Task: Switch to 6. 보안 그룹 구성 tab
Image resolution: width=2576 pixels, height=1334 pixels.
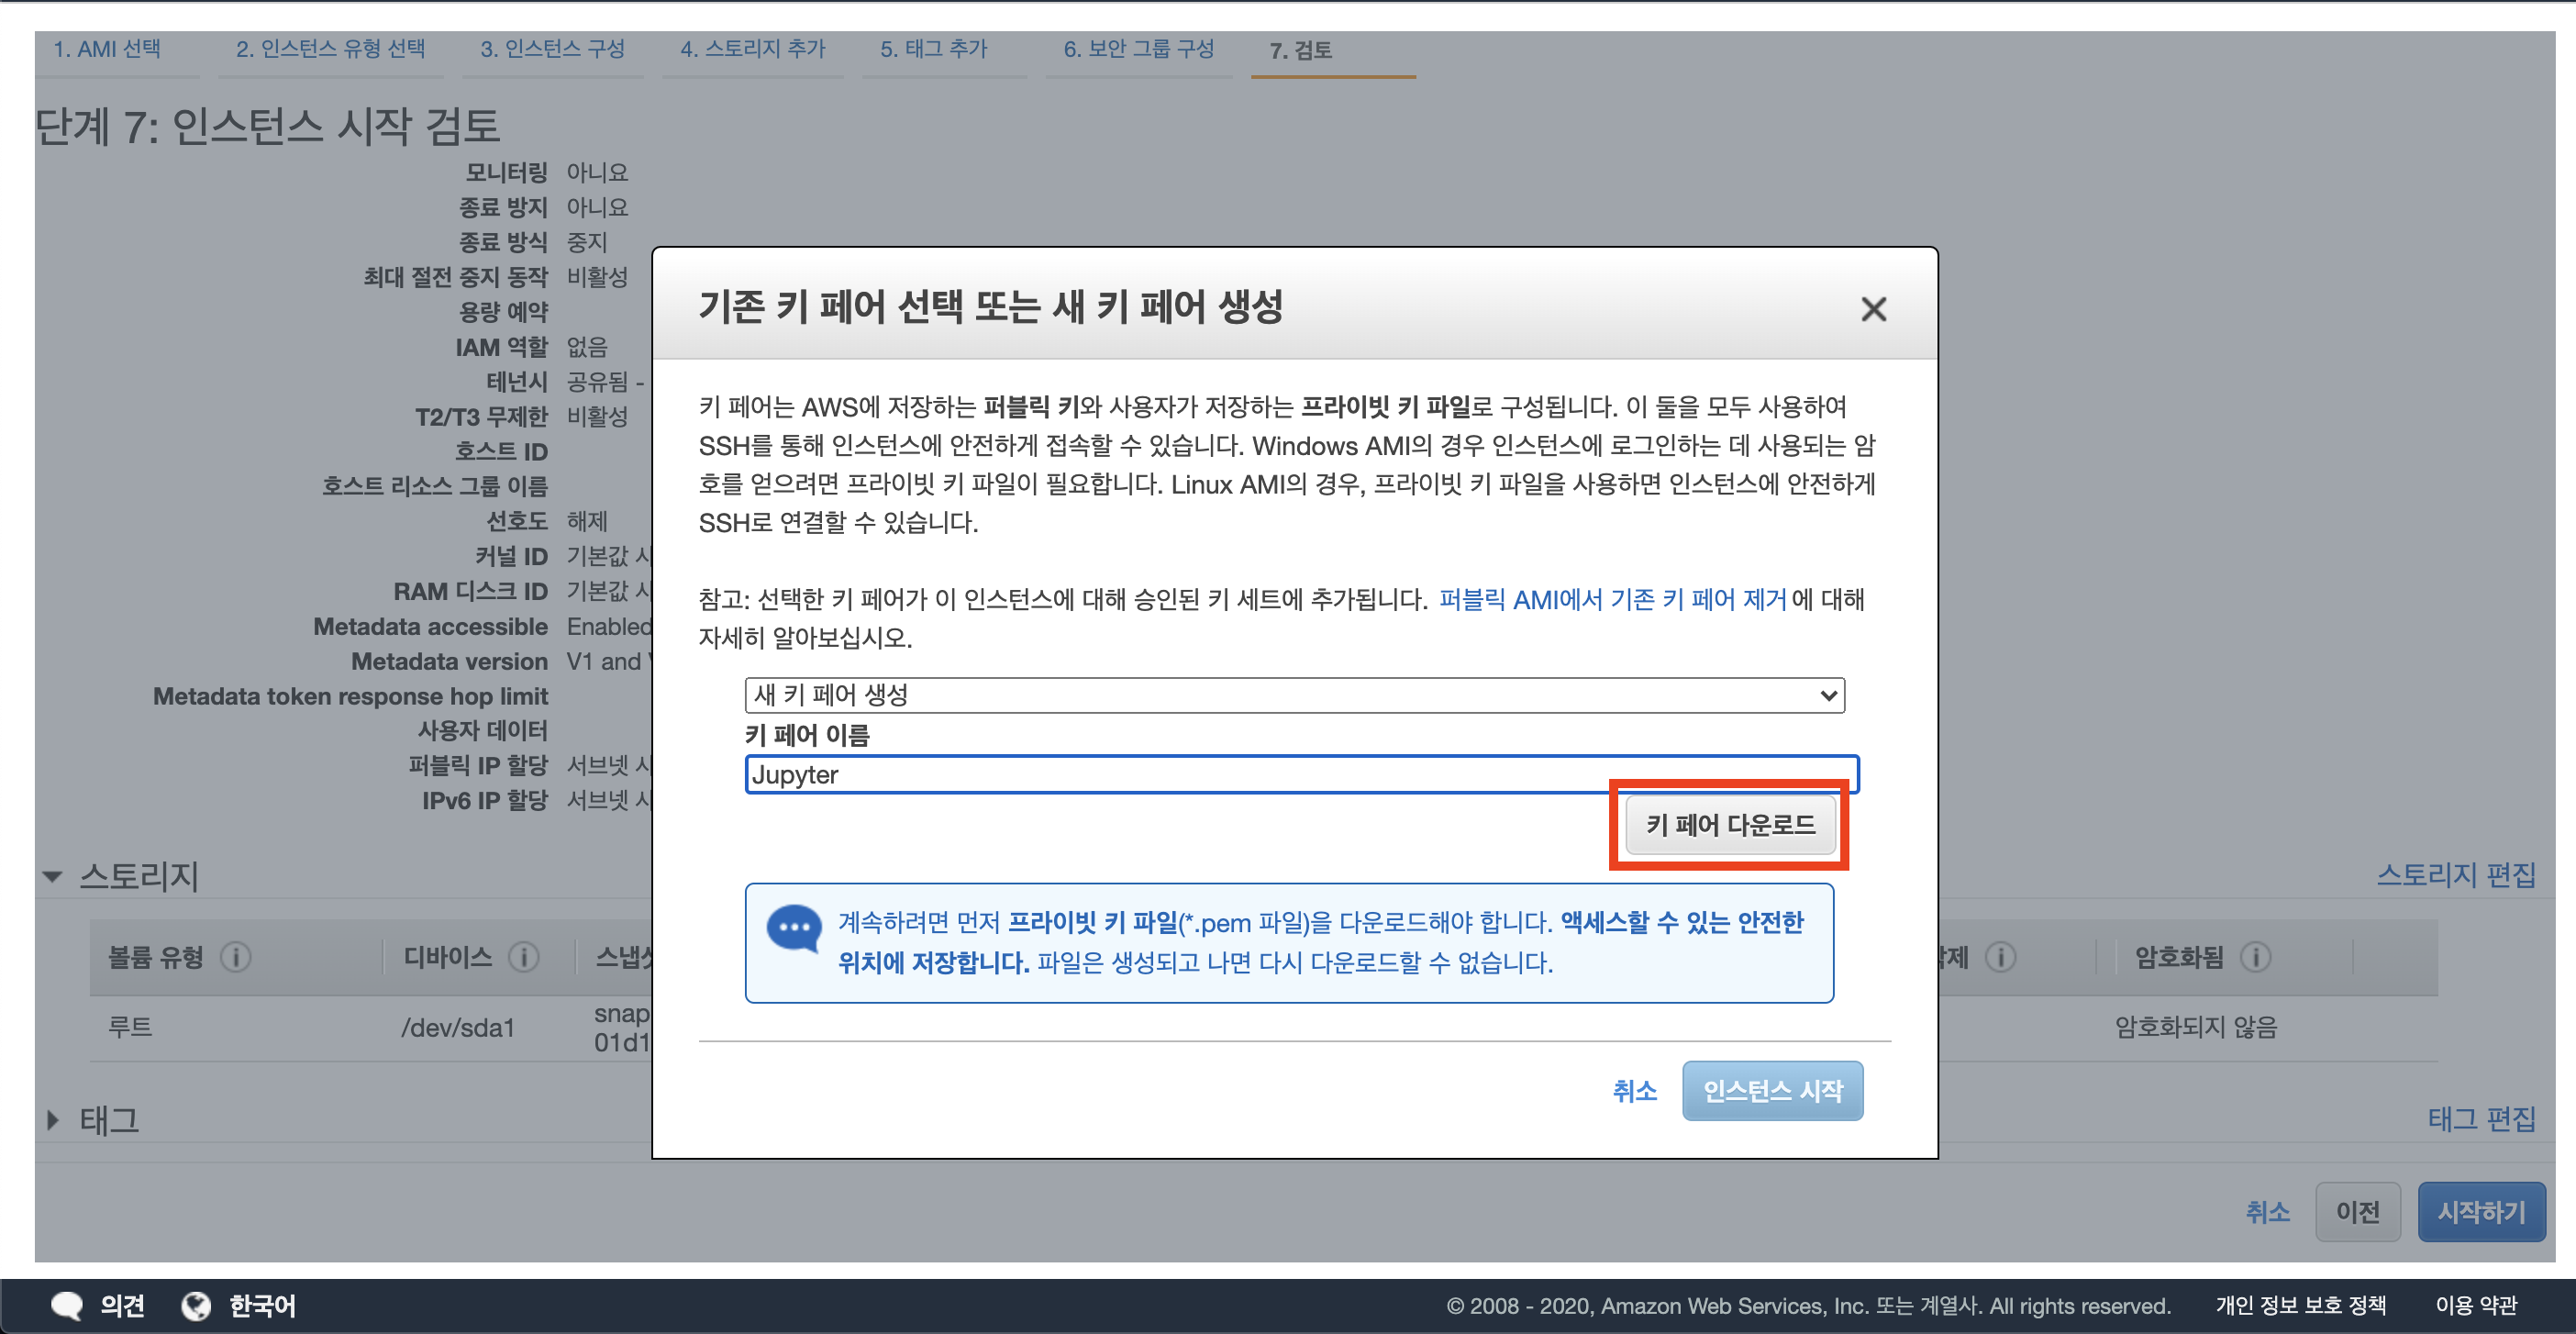Action: pyautogui.click(x=1138, y=49)
